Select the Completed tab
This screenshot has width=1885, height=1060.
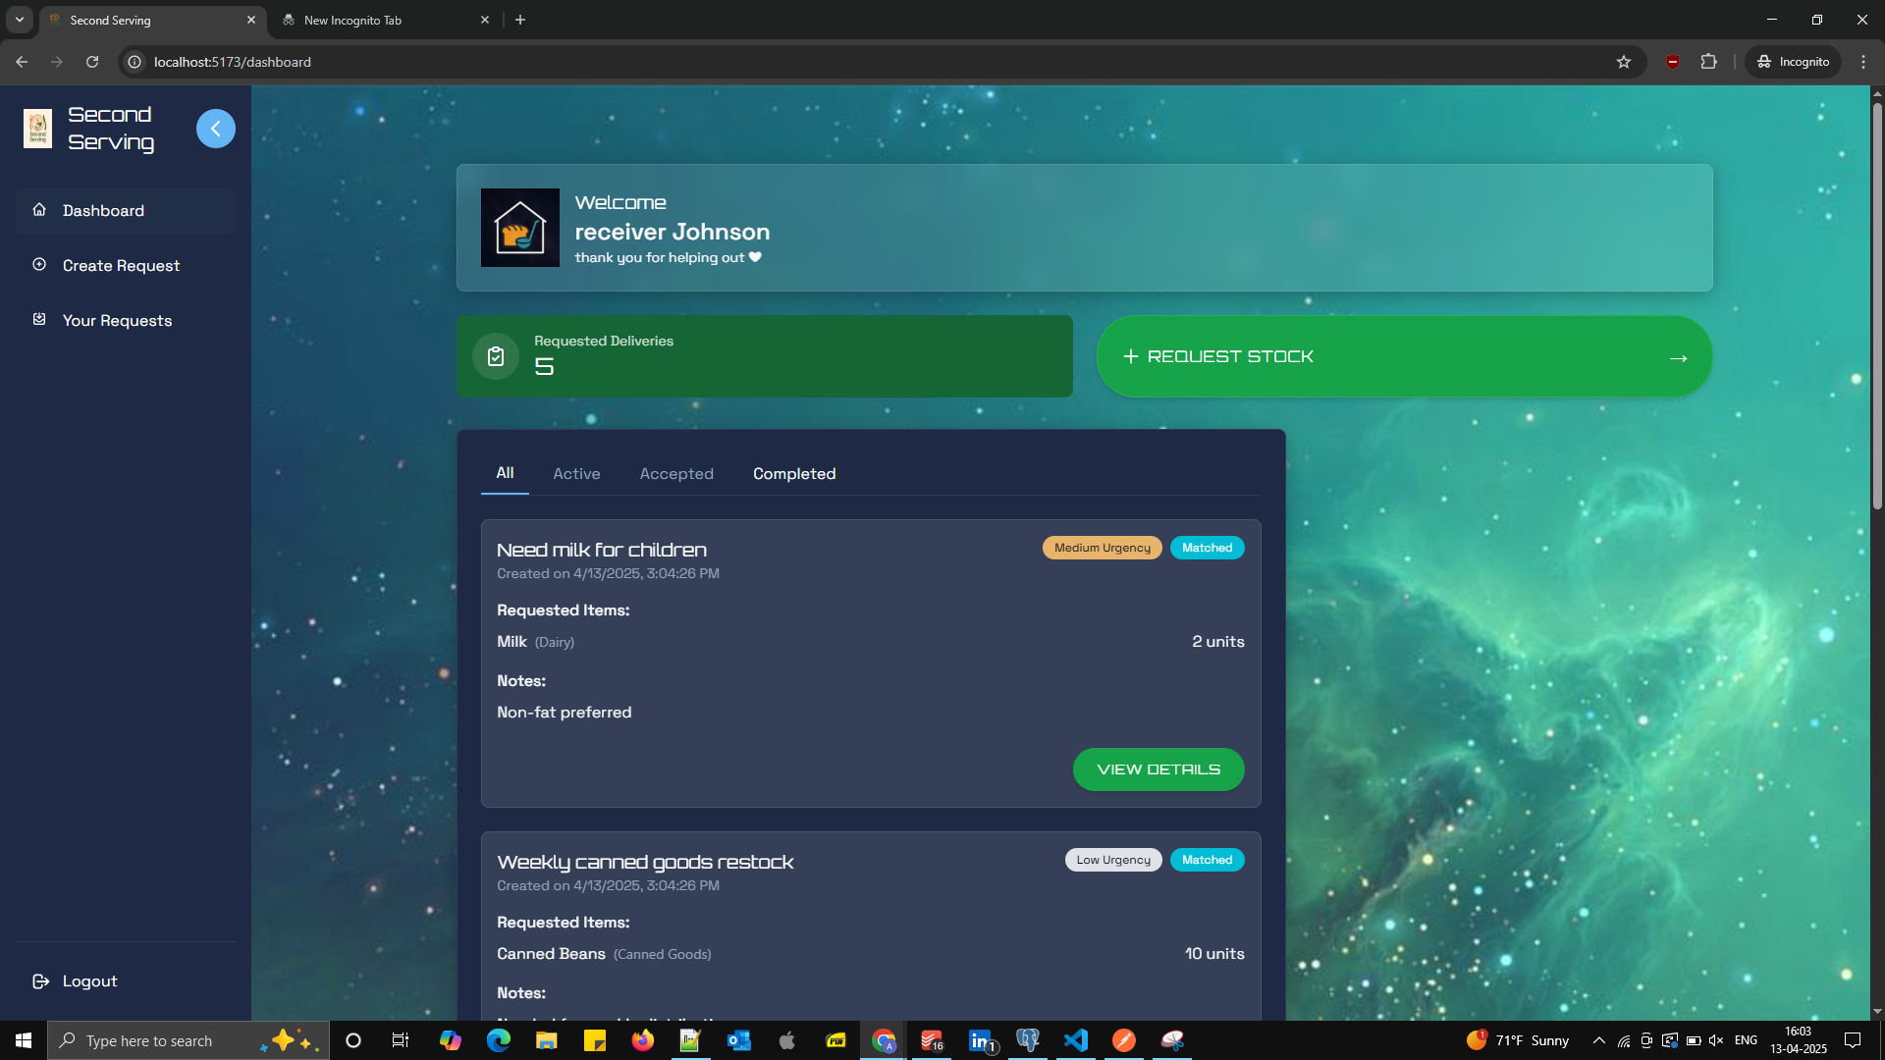(794, 473)
